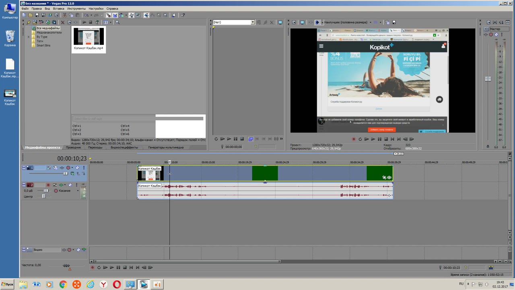This screenshot has width=515, height=290.
Task: Open the Инструменты menu
Action: (x=76, y=8)
